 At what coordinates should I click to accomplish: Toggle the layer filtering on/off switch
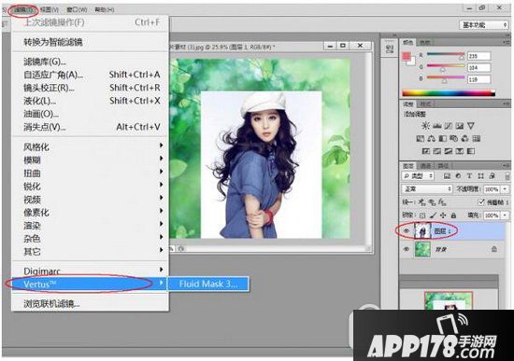tap(507, 176)
